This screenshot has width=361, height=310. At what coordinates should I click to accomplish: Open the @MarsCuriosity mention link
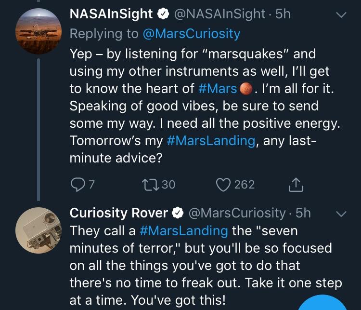[x=192, y=34]
